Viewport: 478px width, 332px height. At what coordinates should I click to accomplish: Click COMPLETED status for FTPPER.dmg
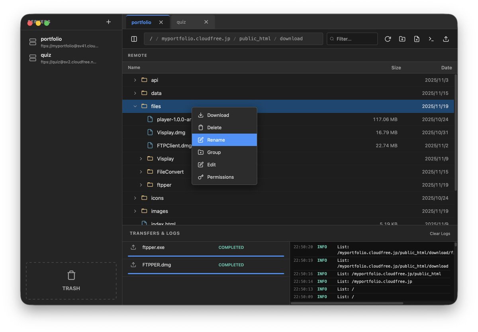pos(231,265)
